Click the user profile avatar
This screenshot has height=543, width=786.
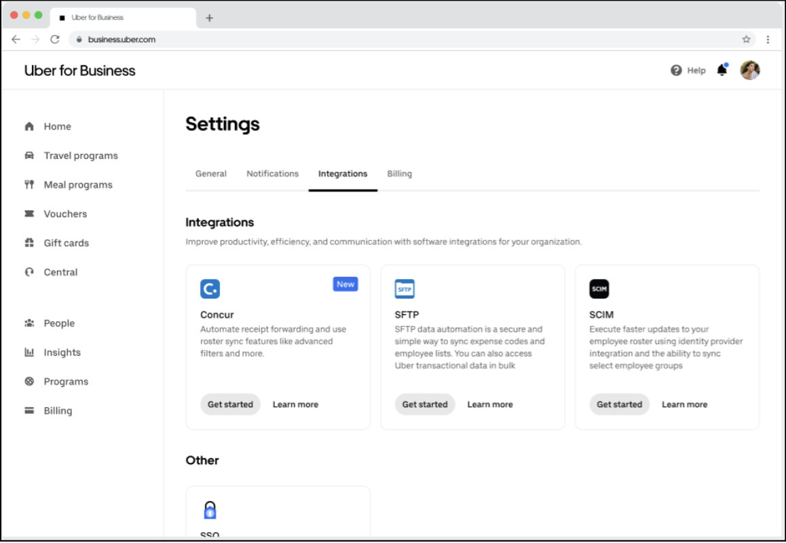(x=750, y=71)
